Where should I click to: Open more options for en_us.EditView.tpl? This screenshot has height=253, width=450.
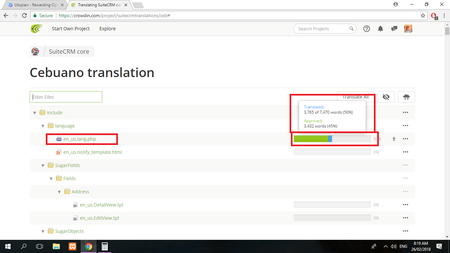406,218
